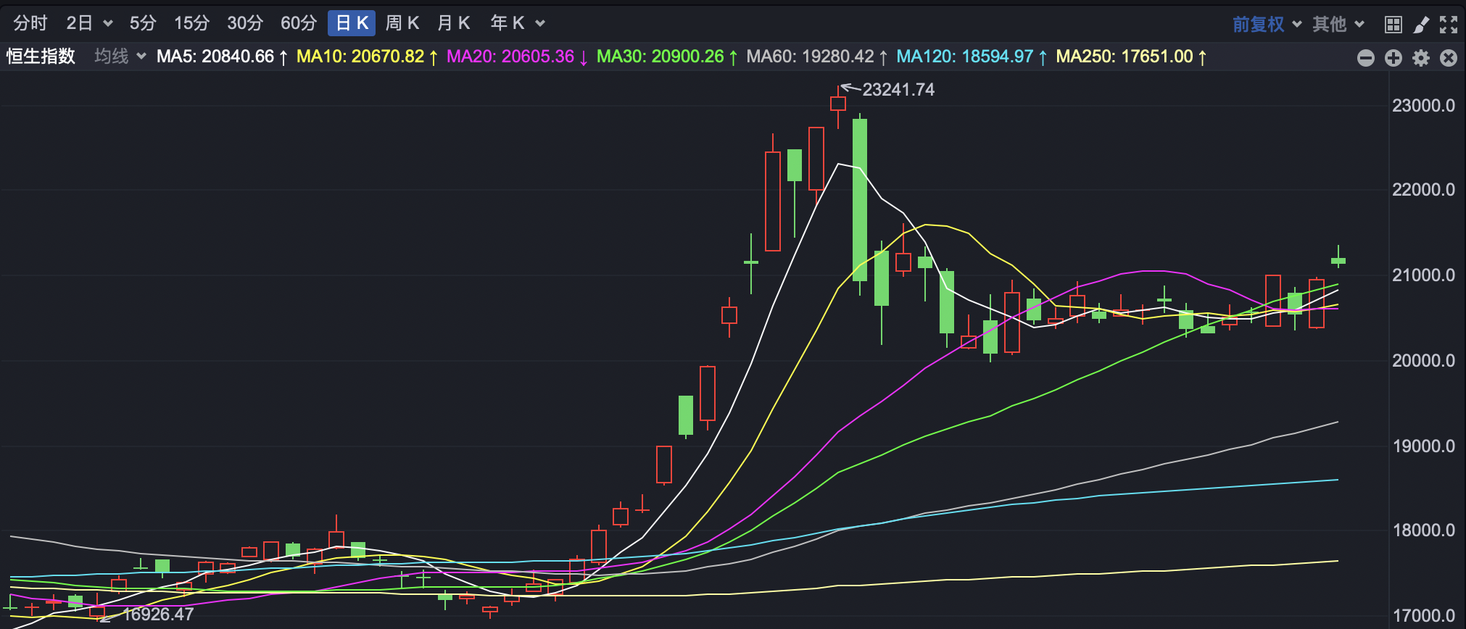This screenshot has width=1466, height=629.
Task: Click the 19000.0 price axis label
Action: pos(1423,446)
